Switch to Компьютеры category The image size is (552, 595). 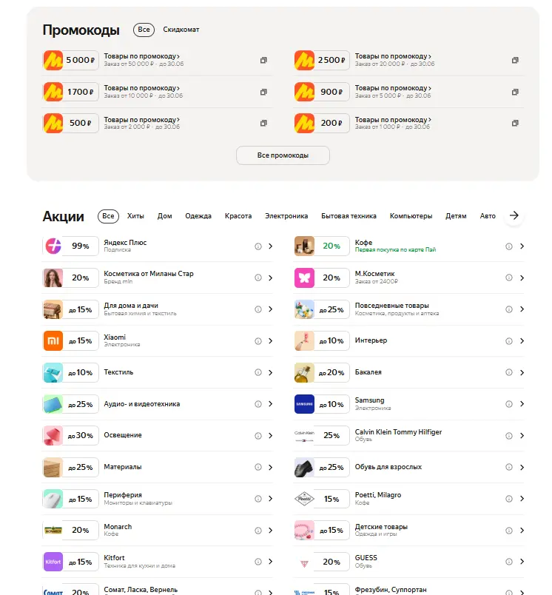click(x=411, y=216)
